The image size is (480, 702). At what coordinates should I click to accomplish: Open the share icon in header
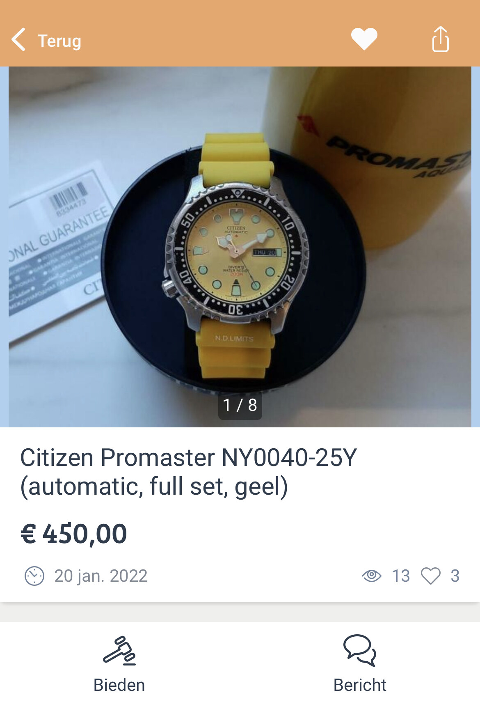point(440,39)
